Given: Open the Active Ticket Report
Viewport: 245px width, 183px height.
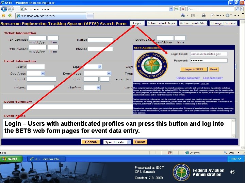Looking at the screenshot, I should pos(162,23).
